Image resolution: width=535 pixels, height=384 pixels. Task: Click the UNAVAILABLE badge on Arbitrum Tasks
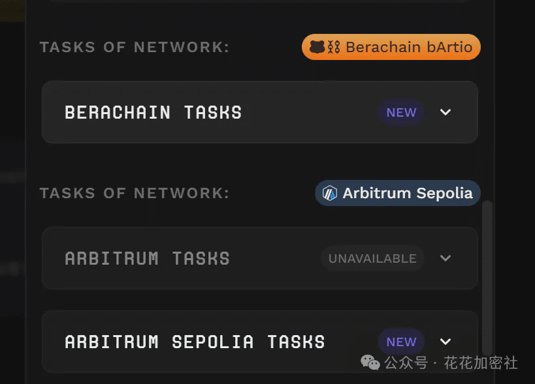click(372, 258)
